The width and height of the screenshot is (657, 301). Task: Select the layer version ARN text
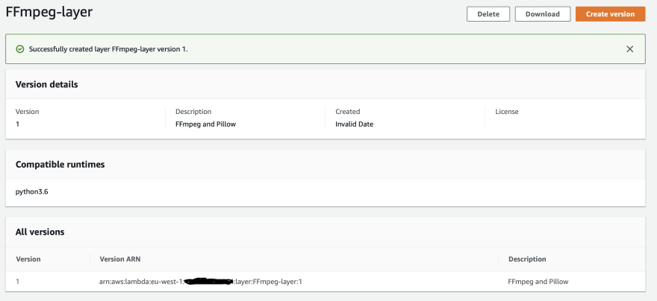(201, 282)
